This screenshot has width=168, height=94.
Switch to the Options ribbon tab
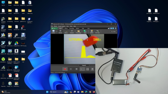point(77,28)
